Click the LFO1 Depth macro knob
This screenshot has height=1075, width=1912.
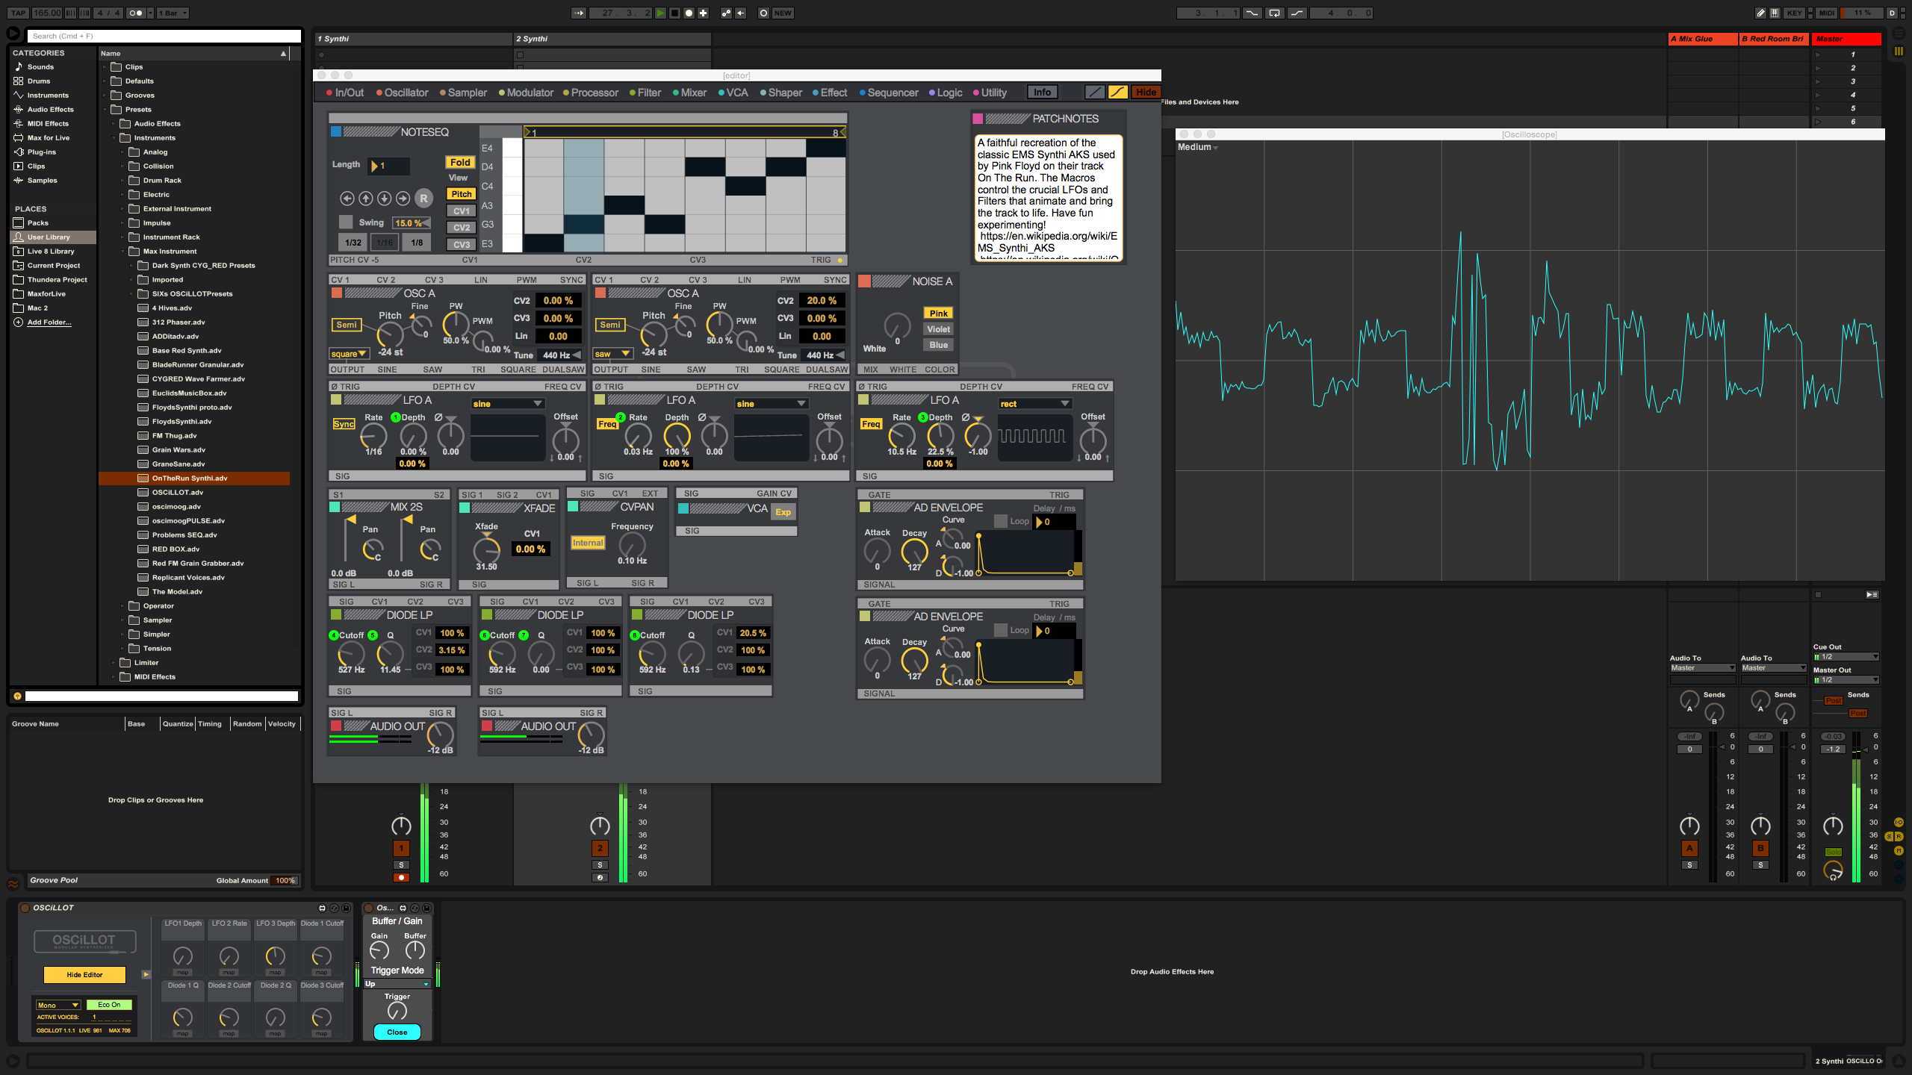click(x=183, y=956)
